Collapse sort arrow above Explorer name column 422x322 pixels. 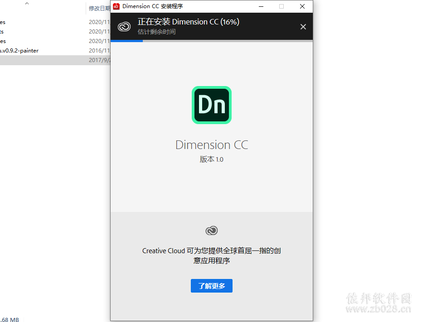point(27,4)
